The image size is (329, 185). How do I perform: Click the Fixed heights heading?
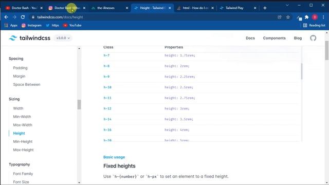[119, 166]
